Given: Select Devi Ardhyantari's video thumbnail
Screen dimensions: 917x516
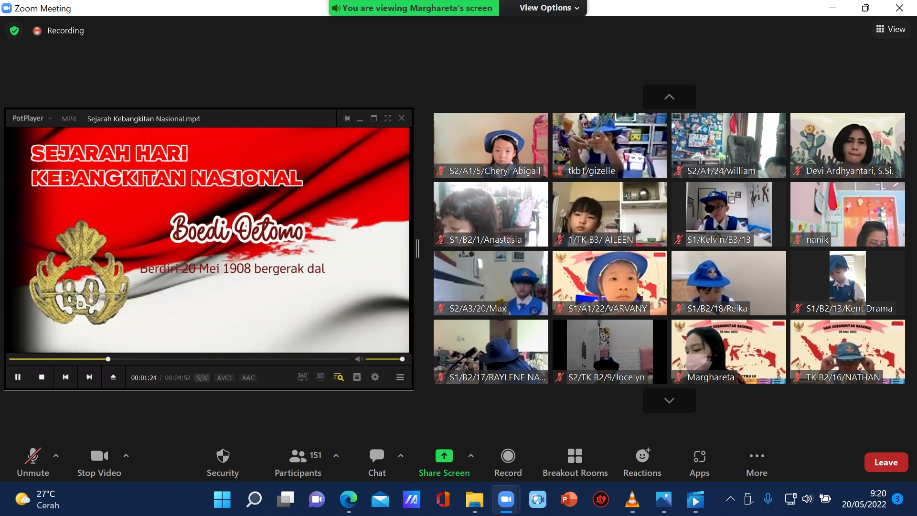Looking at the screenshot, I should pos(847,145).
